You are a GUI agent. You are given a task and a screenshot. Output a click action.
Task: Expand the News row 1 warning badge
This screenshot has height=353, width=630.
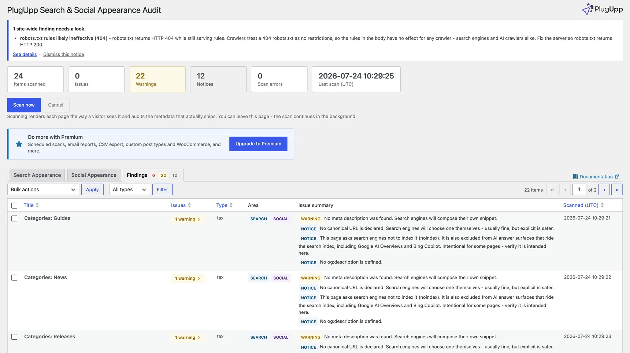coord(188,278)
